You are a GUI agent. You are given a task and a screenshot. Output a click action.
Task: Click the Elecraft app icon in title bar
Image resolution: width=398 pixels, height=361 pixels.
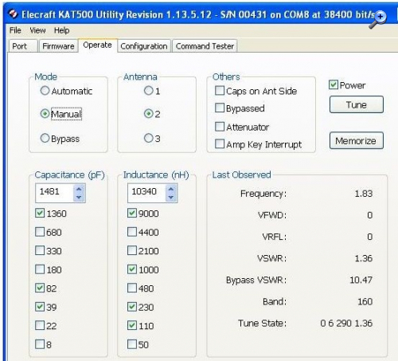pos(14,14)
